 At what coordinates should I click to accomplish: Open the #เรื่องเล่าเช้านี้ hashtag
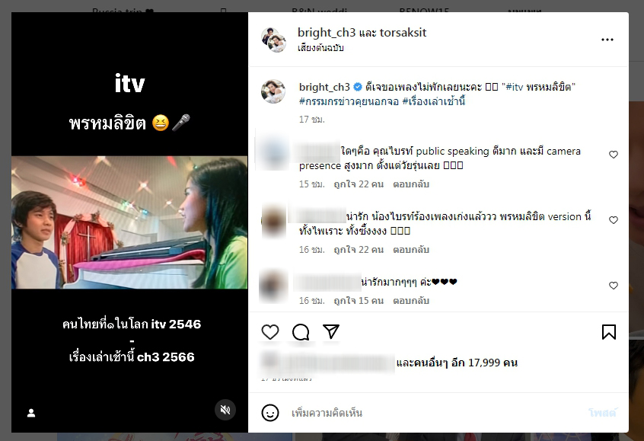[x=433, y=101]
